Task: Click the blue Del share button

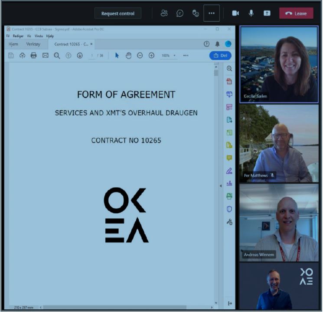Action: pos(220,55)
